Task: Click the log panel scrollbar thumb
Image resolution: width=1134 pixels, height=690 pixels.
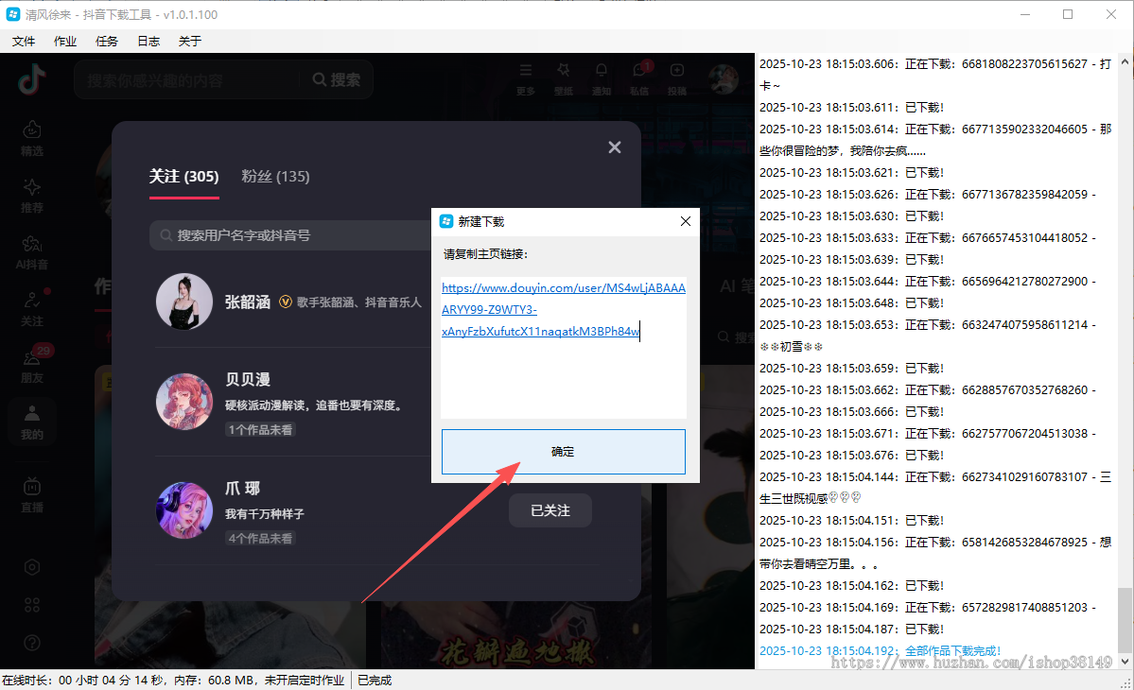Action: (x=1125, y=620)
